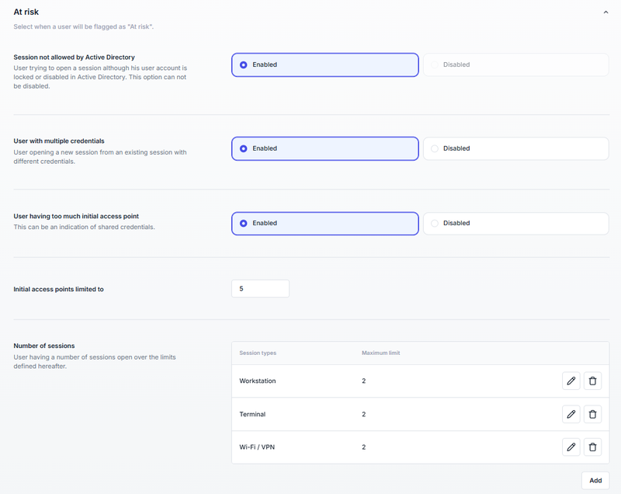
Task: Enable too much initial access point flag
Action: [x=324, y=224]
